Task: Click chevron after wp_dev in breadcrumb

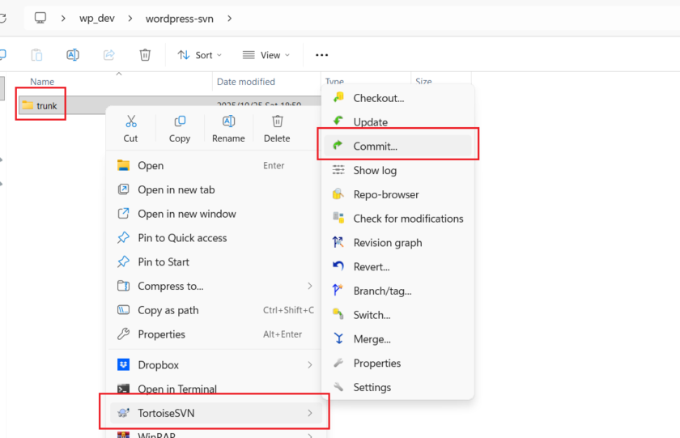Action: (130, 19)
